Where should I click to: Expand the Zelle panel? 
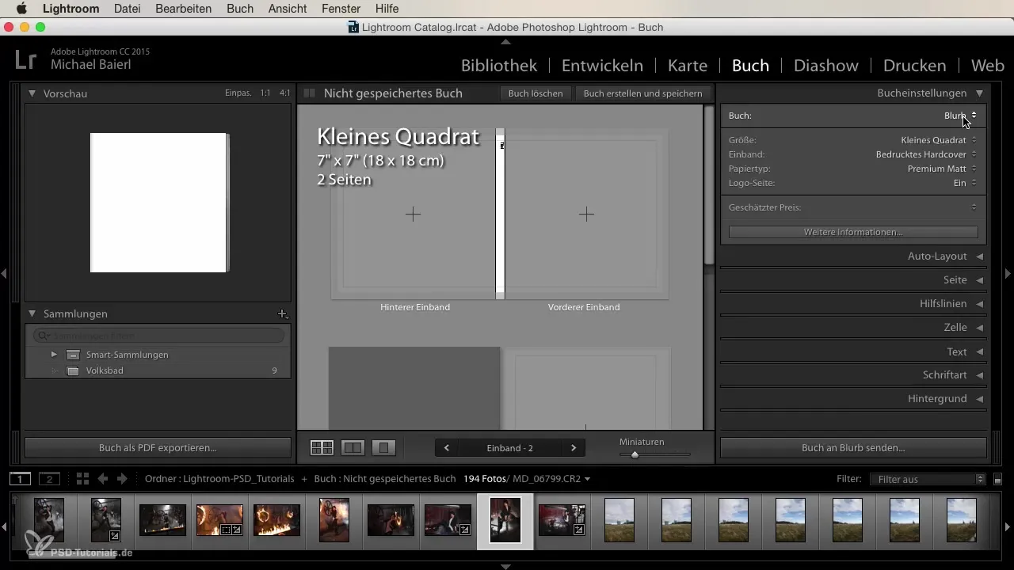click(980, 328)
